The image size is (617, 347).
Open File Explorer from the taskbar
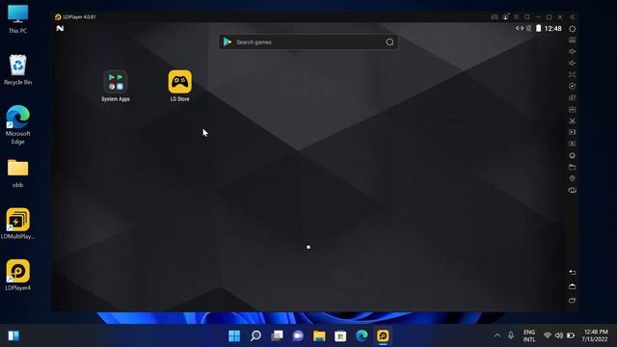point(319,335)
